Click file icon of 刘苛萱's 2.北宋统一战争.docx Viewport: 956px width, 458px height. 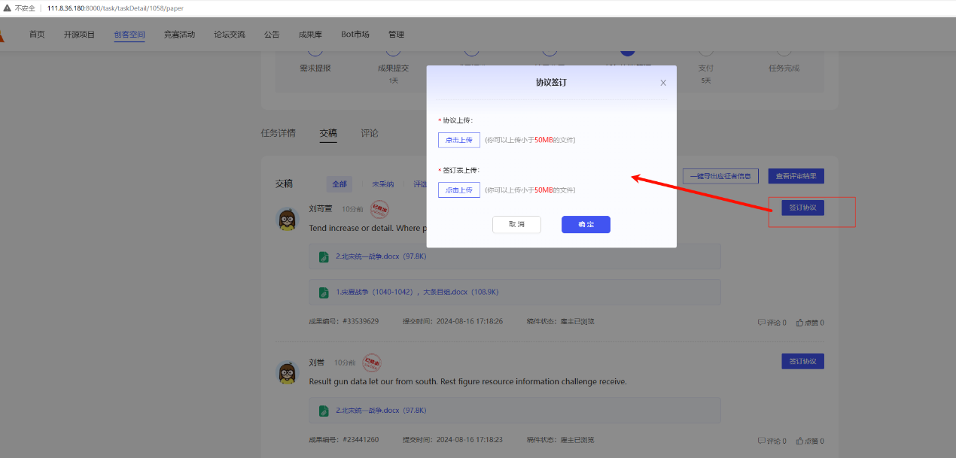coord(324,256)
